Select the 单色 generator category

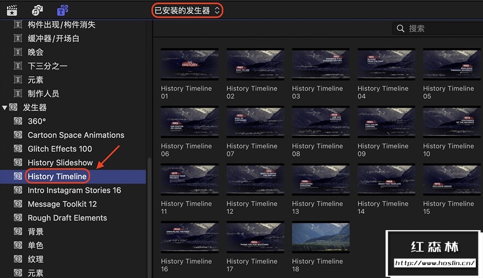(x=36, y=246)
